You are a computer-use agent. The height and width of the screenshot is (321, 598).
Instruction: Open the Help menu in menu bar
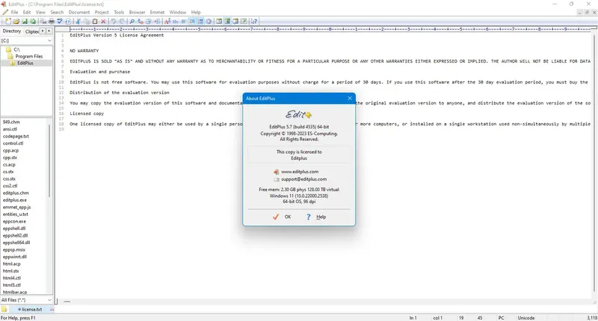(x=196, y=12)
